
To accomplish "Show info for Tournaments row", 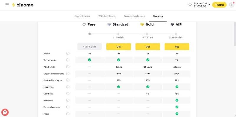I will 68,60.
